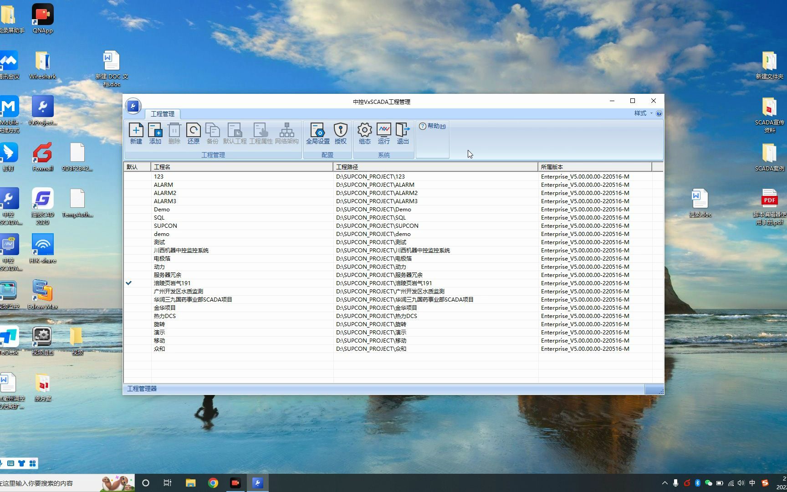Image resolution: width=787 pixels, height=492 pixels.
Task: Click the 还原 (Restore) toolbar icon
Action: 194,133
